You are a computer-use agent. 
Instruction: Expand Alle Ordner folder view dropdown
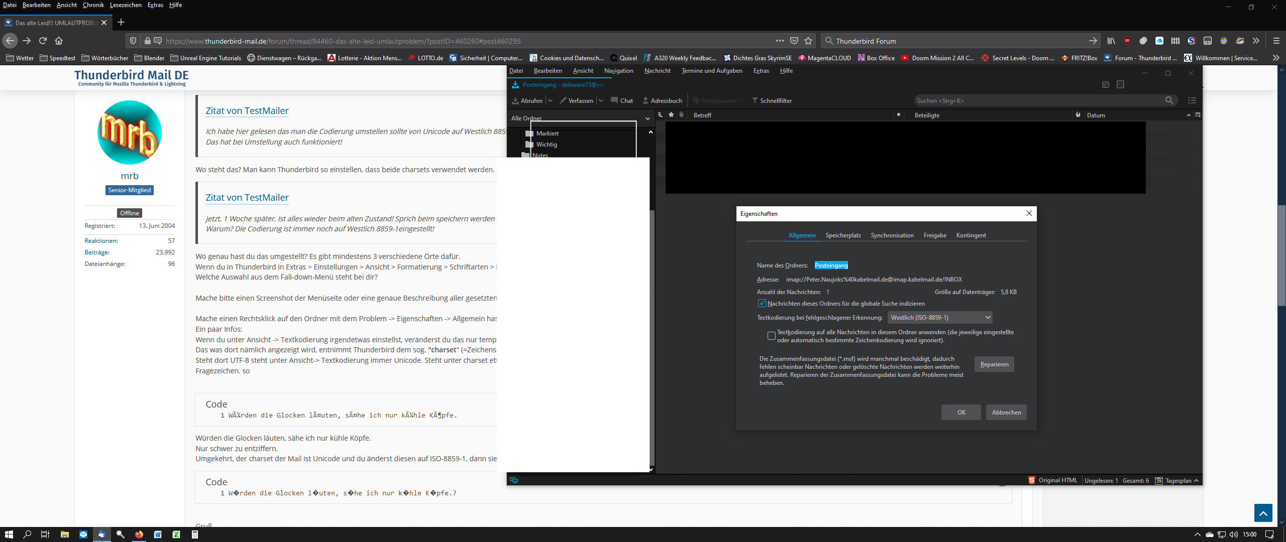click(x=648, y=119)
